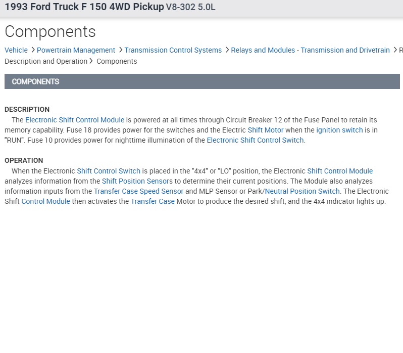Screen dimensions: 403x353
Task: Click Description and Operation breadcrumb
Action: (45, 61)
